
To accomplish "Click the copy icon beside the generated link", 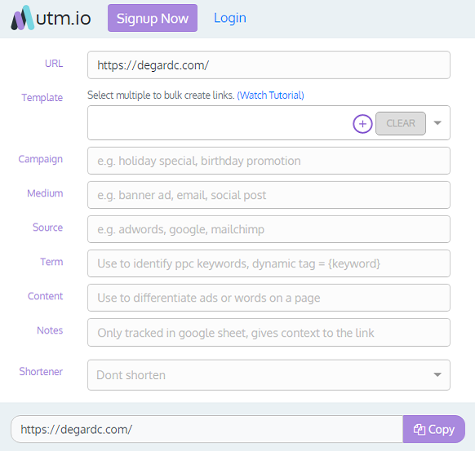I will click(x=420, y=429).
